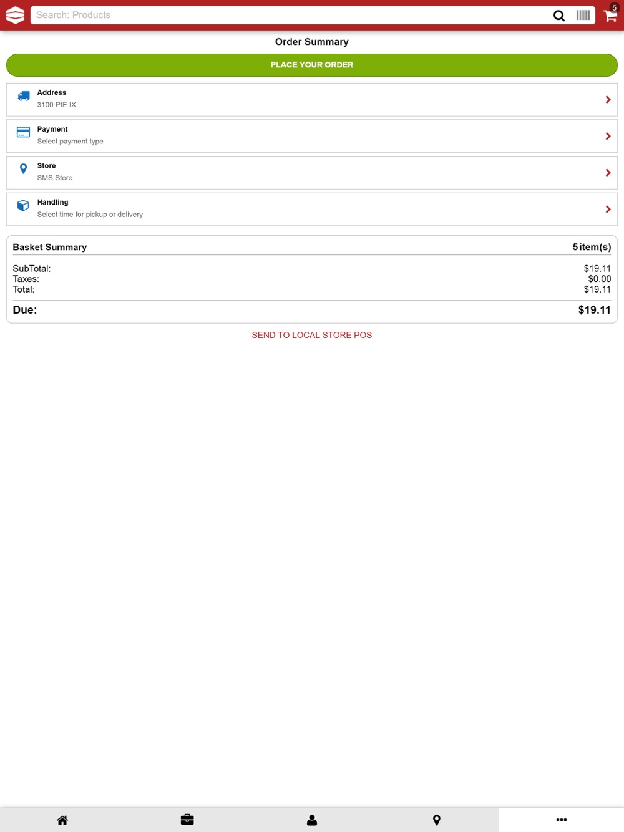The width and height of the screenshot is (624, 832).
Task: Open the account profile tab
Action: 312,820
